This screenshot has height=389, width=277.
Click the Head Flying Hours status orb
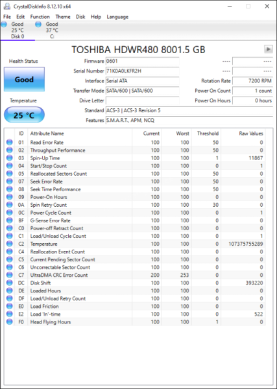coord(10,322)
